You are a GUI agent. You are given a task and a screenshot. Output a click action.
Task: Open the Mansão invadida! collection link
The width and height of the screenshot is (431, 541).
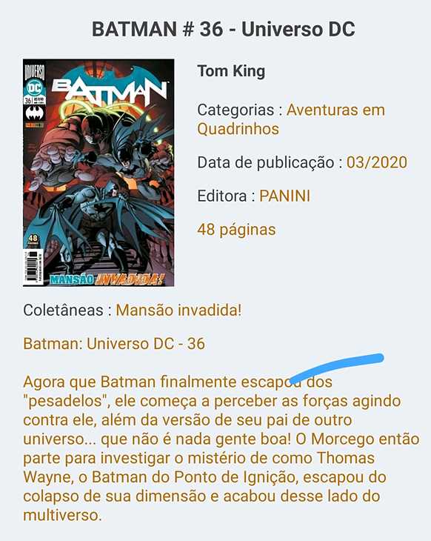178,310
